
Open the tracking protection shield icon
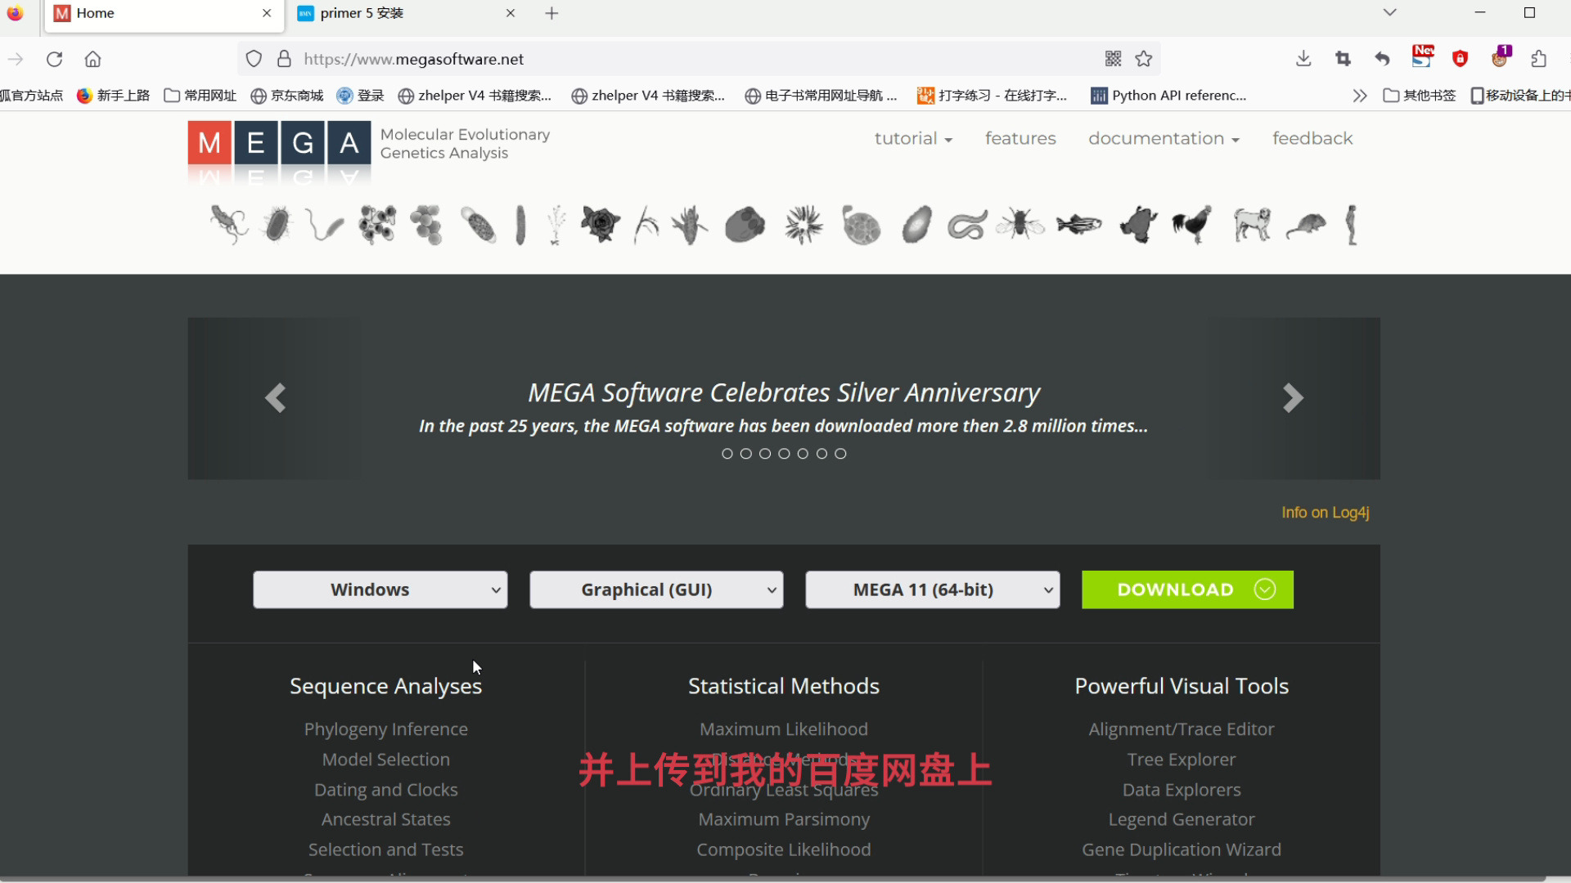[x=254, y=59]
